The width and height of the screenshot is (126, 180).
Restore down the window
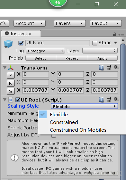tap(97, 4)
